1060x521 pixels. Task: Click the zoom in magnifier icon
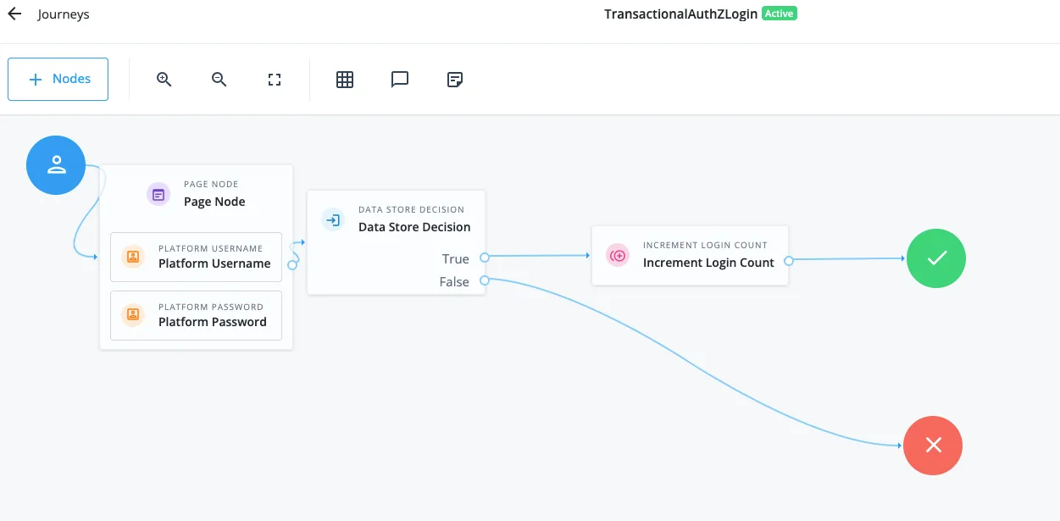coord(164,80)
